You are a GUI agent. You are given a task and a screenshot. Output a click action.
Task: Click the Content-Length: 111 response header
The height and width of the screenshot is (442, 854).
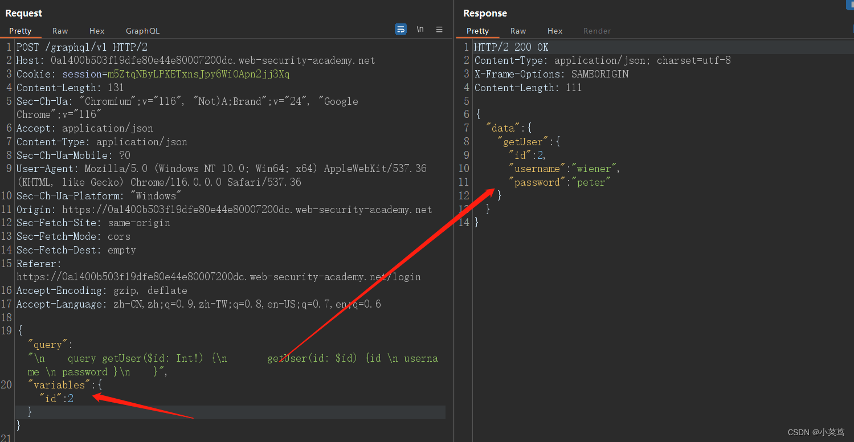pyautogui.click(x=528, y=88)
